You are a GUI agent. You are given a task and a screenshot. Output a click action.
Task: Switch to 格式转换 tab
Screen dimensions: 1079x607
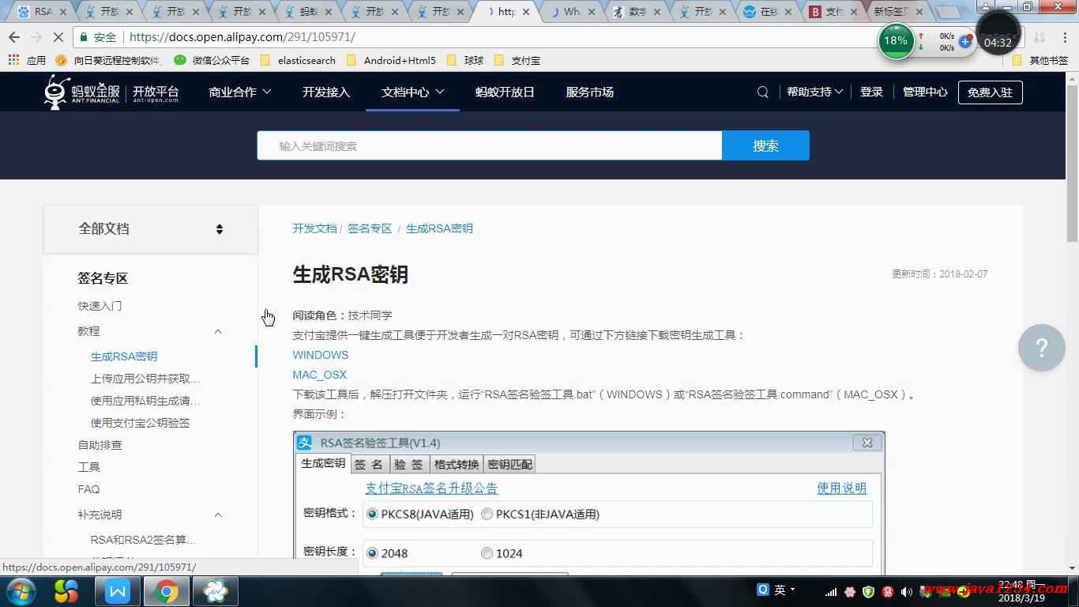457,465
